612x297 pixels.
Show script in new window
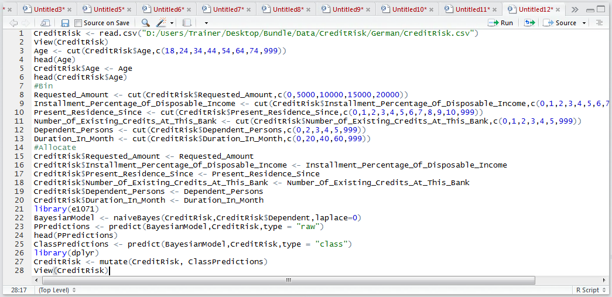[45, 23]
